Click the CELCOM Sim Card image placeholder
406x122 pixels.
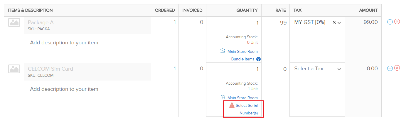coord(14,69)
